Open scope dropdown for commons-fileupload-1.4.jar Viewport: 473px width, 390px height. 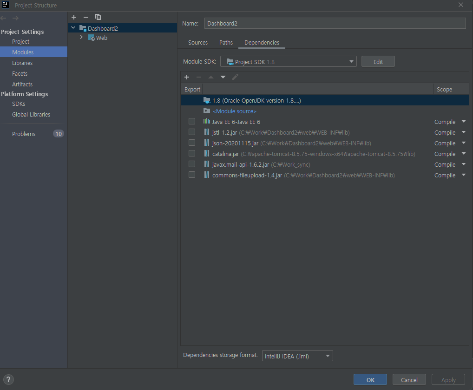coord(464,175)
